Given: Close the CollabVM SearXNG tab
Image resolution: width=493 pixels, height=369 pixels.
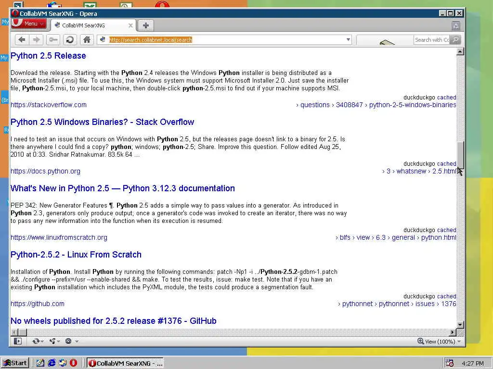Looking at the screenshot, I should coord(130,25).
